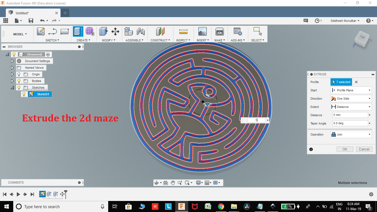Open the Operation dropdown showing Join
Image resolution: width=377 pixels, height=212 pixels.
[351, 134]
